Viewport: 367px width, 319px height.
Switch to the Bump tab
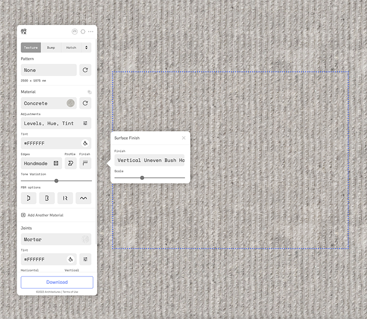click(51, 47)
